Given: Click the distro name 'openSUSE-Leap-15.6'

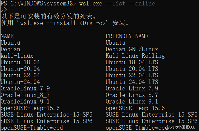Looking at the screenshot, I should (30, 108).
